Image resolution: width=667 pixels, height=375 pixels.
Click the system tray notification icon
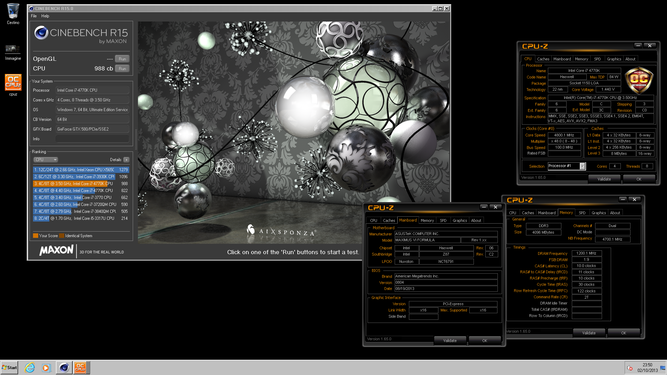point(630,368)
